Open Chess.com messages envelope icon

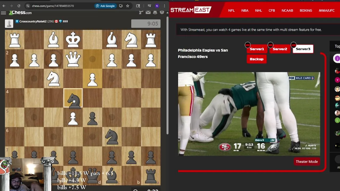[148, 12]
